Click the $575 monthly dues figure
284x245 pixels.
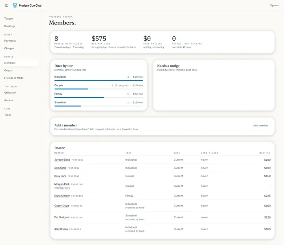click(x=99, y=39)
